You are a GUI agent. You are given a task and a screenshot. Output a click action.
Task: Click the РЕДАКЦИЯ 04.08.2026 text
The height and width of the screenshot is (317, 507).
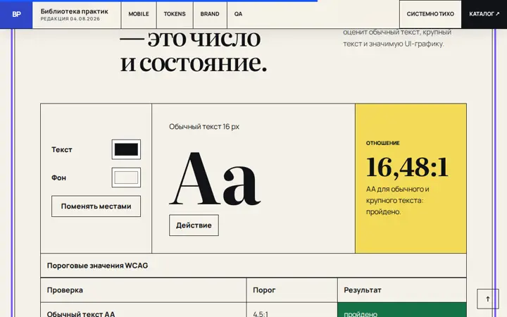pyautogui.click(x=70, y=19)
